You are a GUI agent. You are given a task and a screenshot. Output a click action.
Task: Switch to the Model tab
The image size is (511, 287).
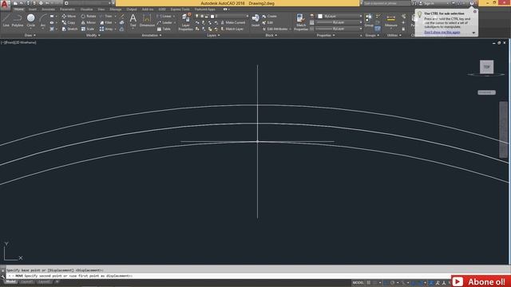point(10,281)
